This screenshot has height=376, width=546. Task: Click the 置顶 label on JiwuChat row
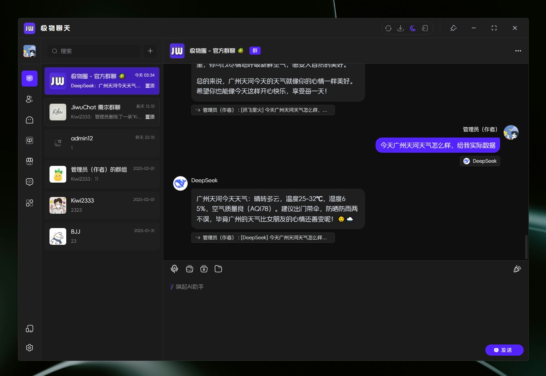point(150,117)
